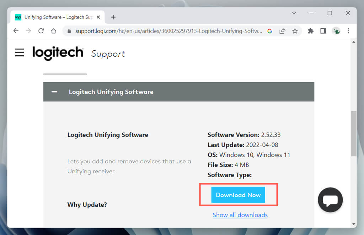The width and height of the screenshot is (364, 235).
Task: Open the Extensions puzzle icon
Action: click(x=311, y=31)
